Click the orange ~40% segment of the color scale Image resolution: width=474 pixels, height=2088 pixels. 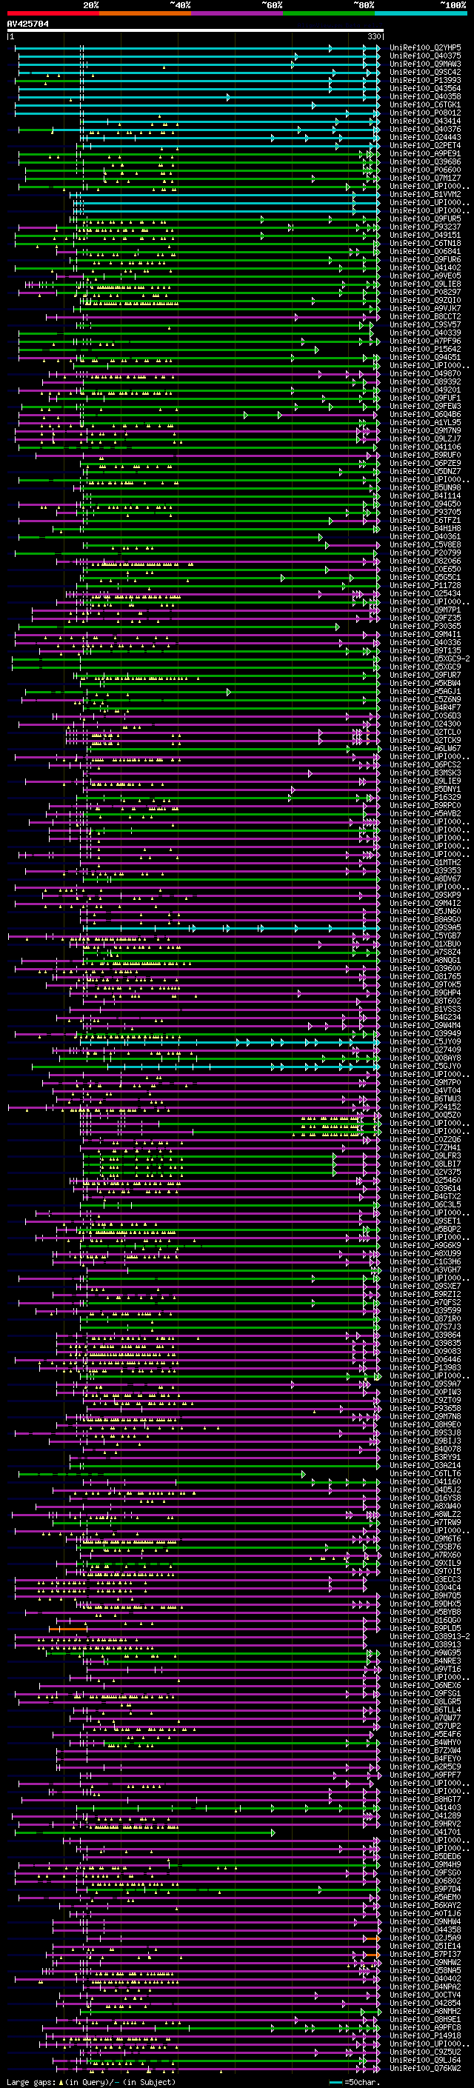click(145, 13)
